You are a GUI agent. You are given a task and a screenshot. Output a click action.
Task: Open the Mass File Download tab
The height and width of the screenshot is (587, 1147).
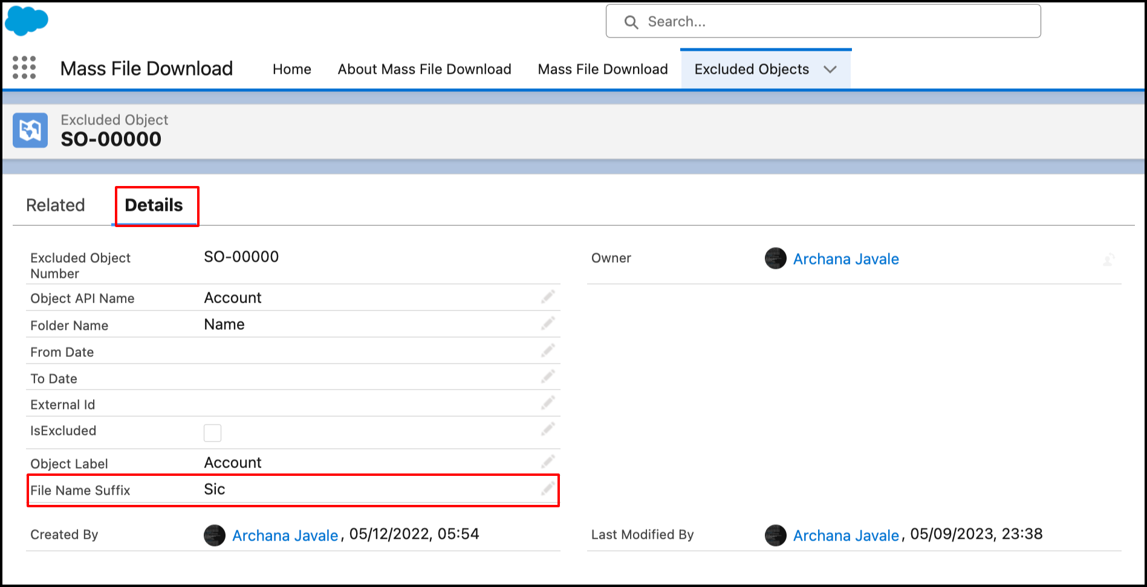tap(603, 69)
